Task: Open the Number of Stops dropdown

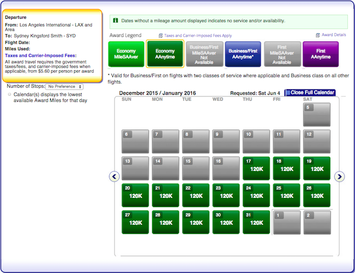Action: click(64, 87)
